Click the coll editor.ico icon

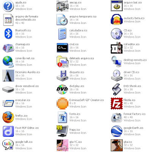[x=117, y=48]
